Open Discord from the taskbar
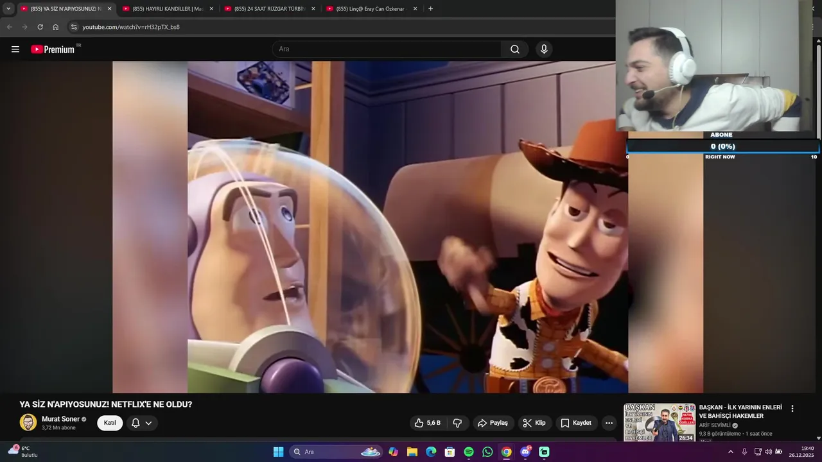This screenshot has width=822, height=462. 525,452
